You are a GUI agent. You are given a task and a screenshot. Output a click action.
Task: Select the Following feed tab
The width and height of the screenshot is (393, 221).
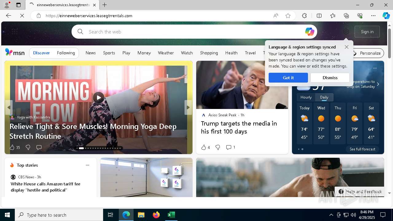66,53
